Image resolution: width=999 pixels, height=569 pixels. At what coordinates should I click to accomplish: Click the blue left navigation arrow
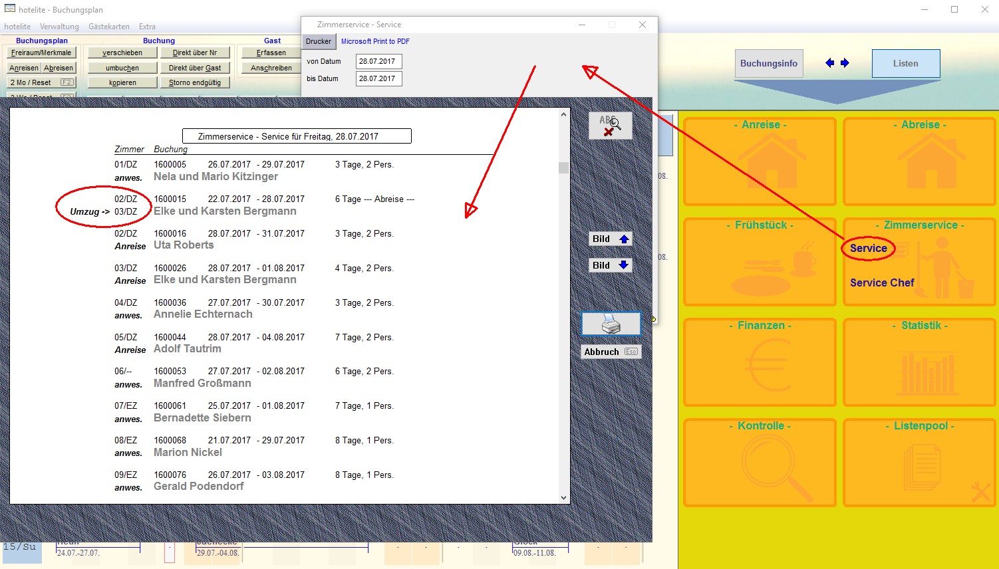(829, 63)
